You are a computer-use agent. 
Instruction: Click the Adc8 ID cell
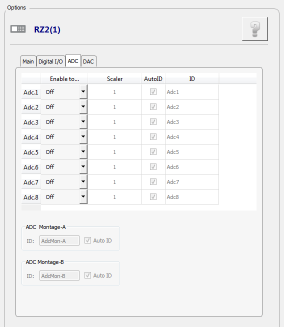(192, 197)
